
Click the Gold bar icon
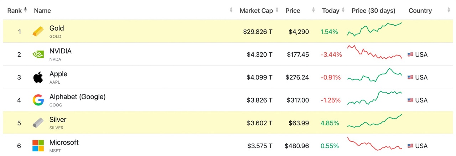(x=38, y=32)
